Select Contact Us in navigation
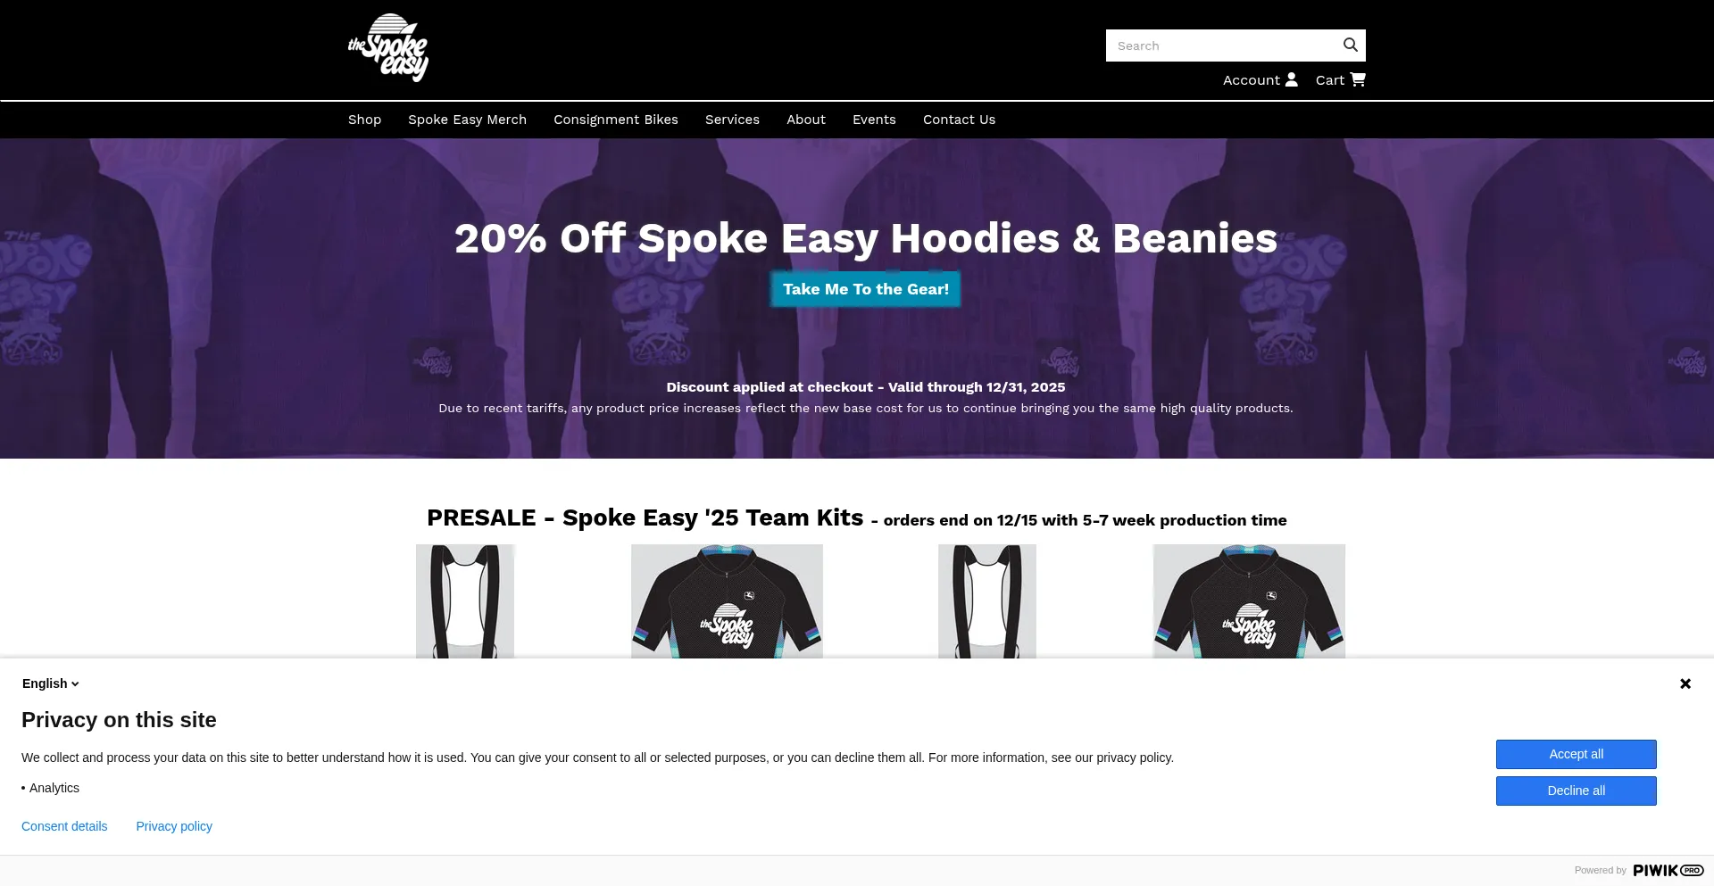The height and width of the screenshot is (886, 1714). point(959,120)
